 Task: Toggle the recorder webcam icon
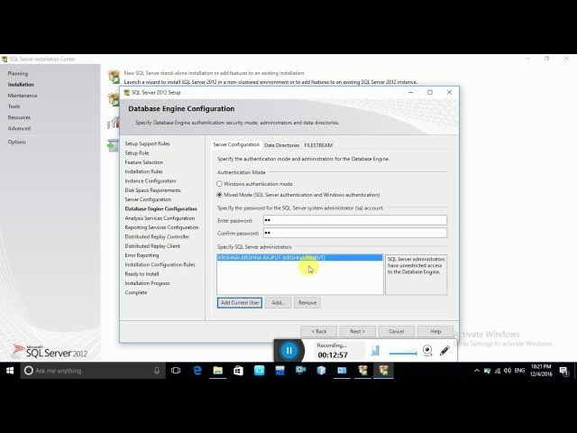427,351
